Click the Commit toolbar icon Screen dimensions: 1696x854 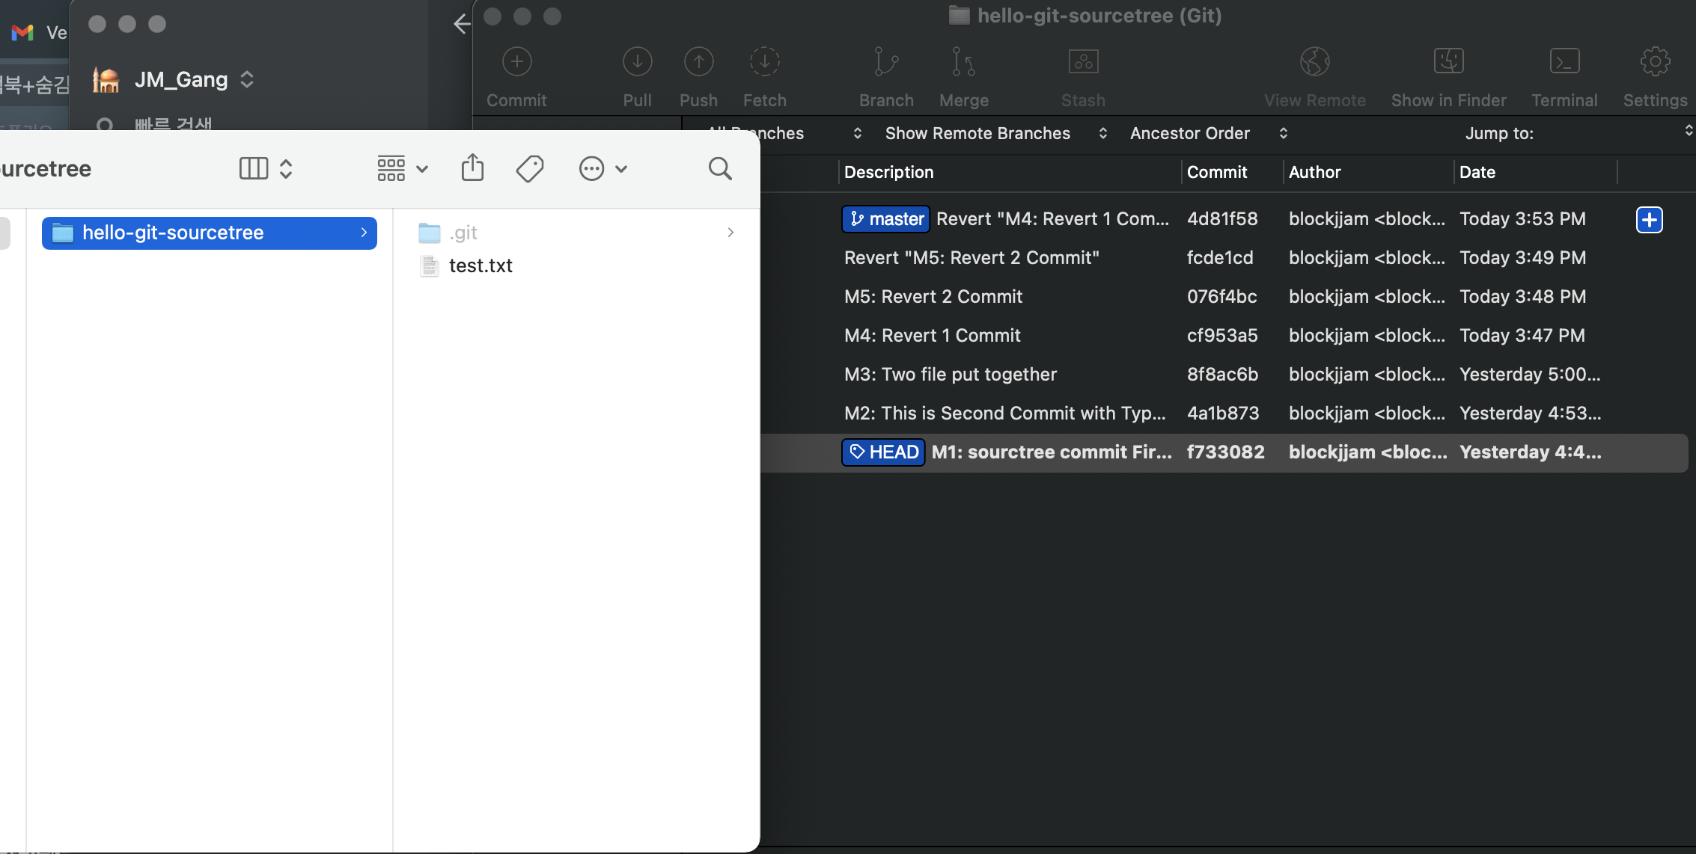pos(516,62)
